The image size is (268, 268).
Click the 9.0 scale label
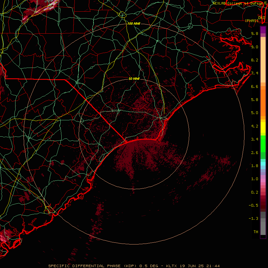[x=255, y=47]
